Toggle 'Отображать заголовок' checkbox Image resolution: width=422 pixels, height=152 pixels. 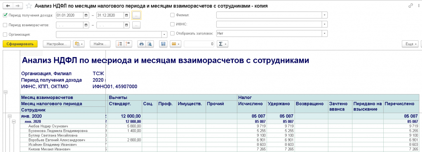tap(173, 34)
